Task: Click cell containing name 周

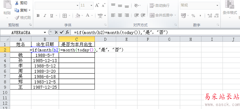Action: click(x=21, y=71)
